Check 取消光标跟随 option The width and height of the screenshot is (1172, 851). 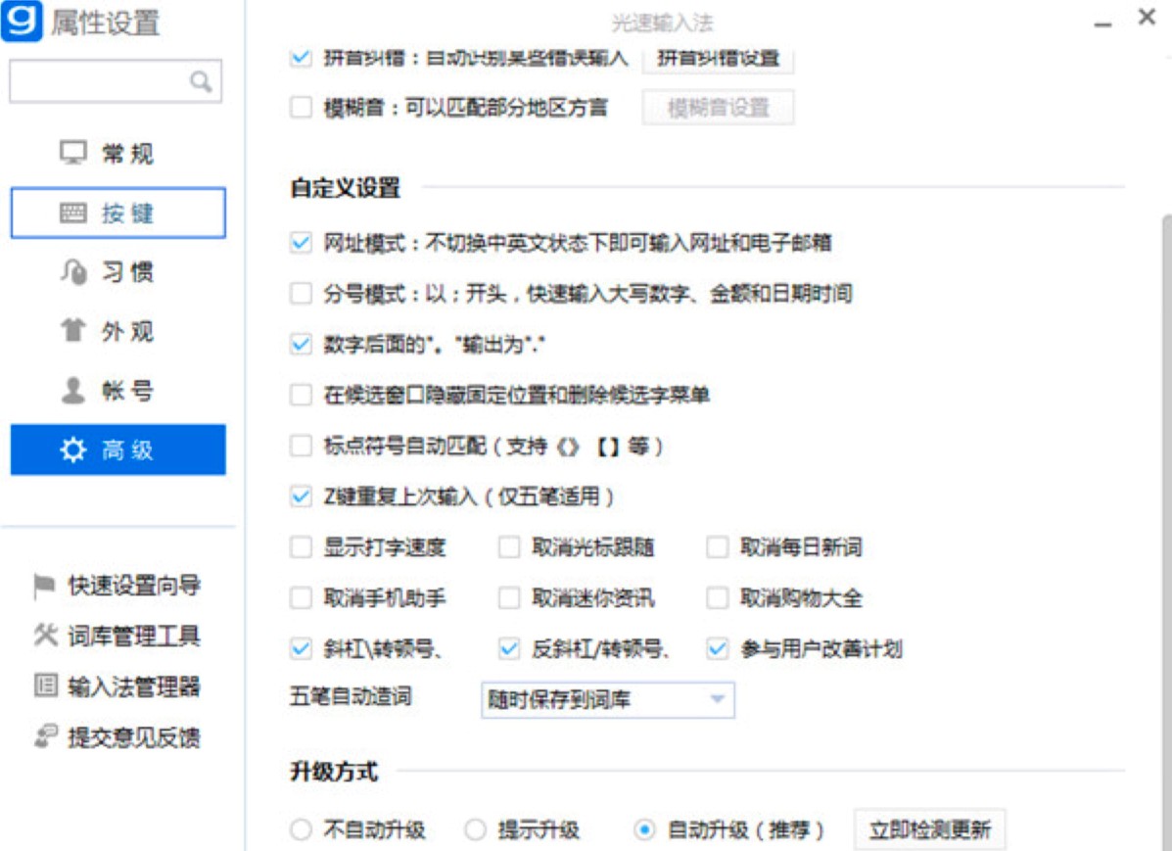pyautogui.click(x=509, y=547)
